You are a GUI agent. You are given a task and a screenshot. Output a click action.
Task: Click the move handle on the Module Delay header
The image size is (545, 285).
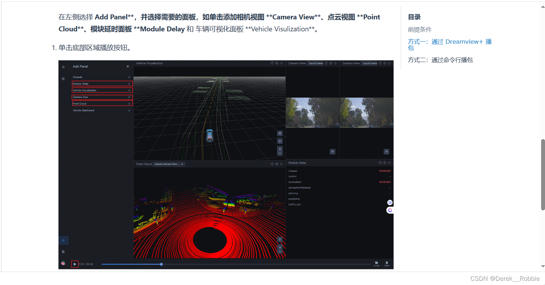pyautogui.click(x=389, y=162)
